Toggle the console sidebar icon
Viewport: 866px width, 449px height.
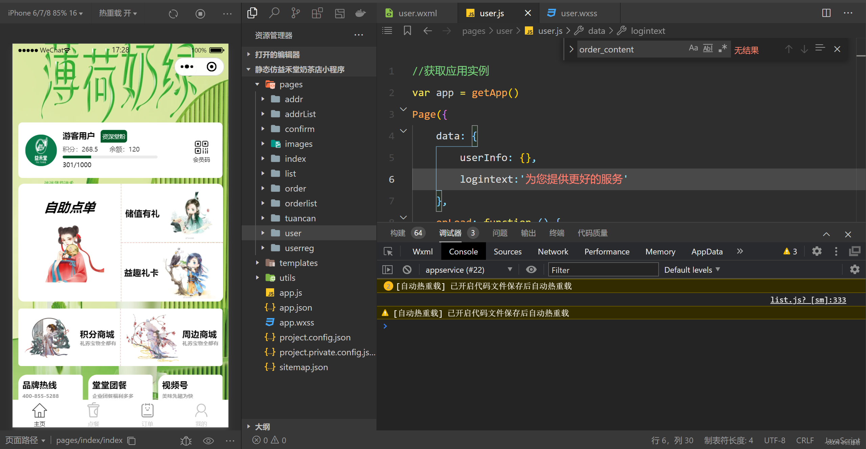click(387, 270)
